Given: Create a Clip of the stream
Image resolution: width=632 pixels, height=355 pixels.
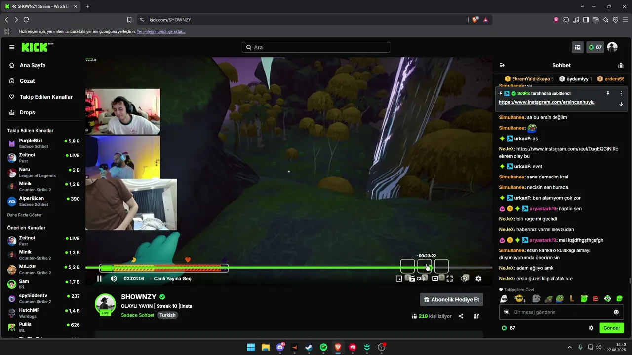Looking at the screenshot, I should (418, 279).
